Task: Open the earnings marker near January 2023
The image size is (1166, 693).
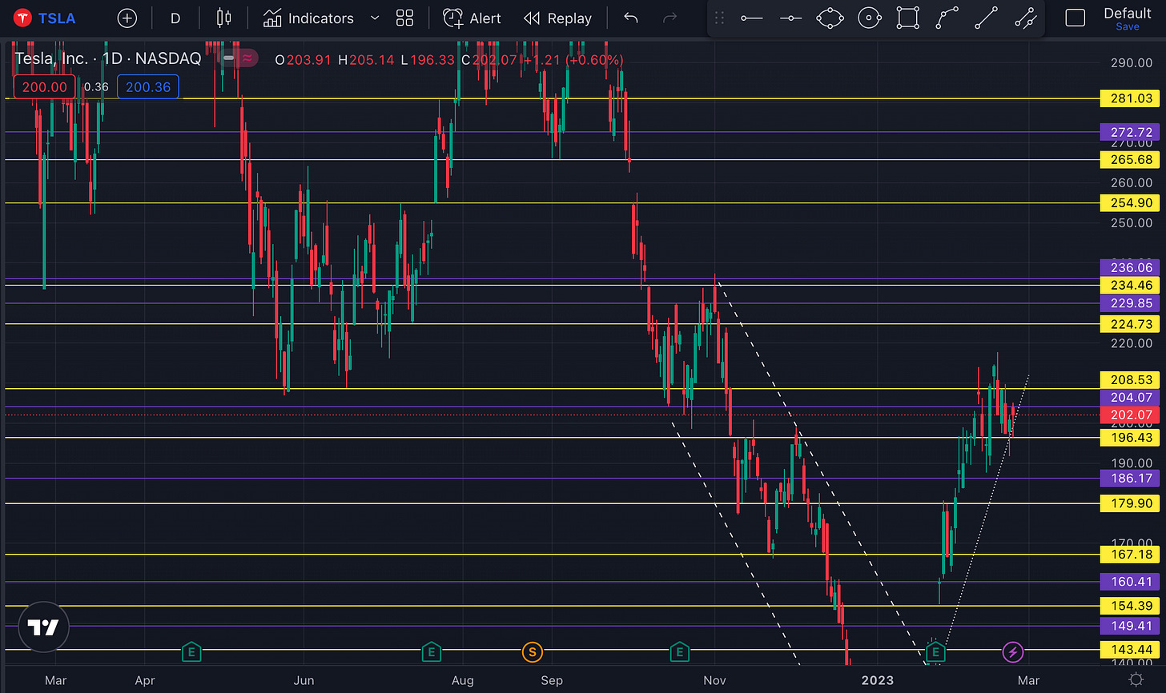Action: (935, 652)
